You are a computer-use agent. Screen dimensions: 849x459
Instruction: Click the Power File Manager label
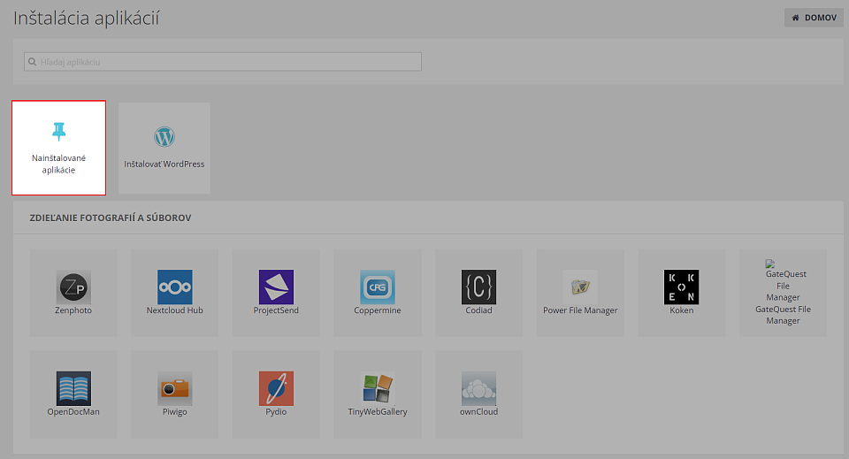580,310
